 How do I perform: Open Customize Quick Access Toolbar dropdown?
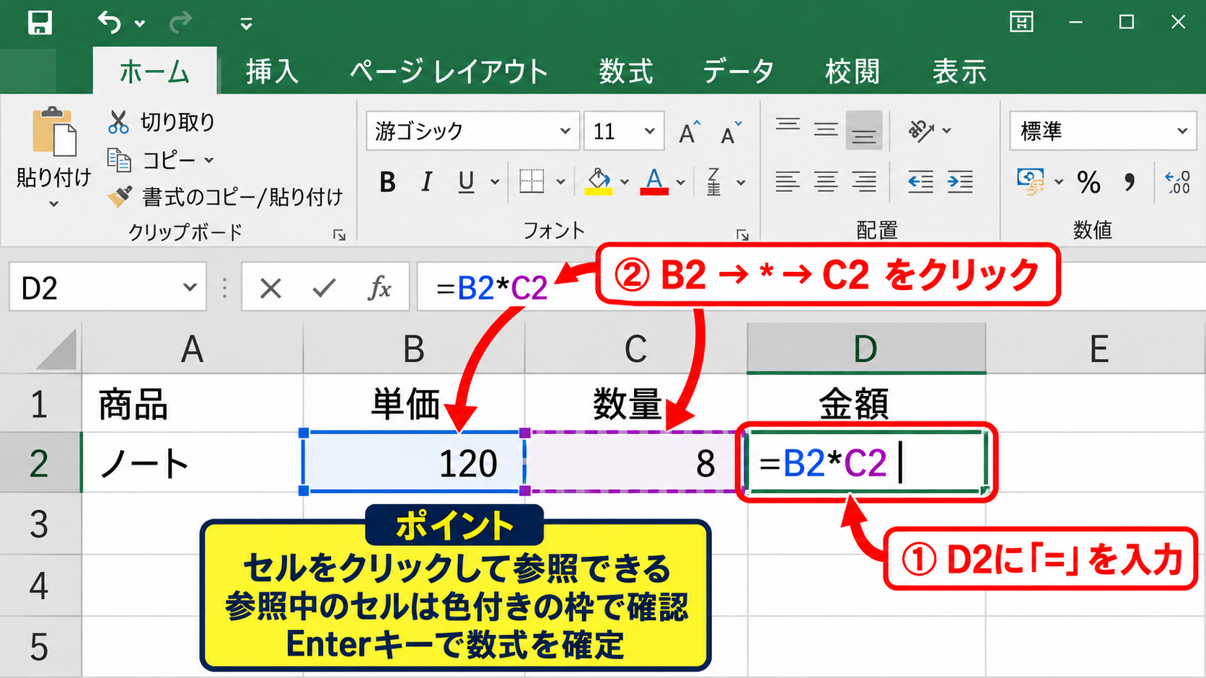click(246, 24)
